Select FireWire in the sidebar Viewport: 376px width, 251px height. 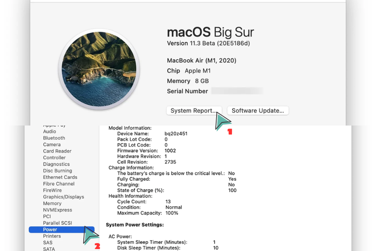pyautogui.click(x=52, y=190)
